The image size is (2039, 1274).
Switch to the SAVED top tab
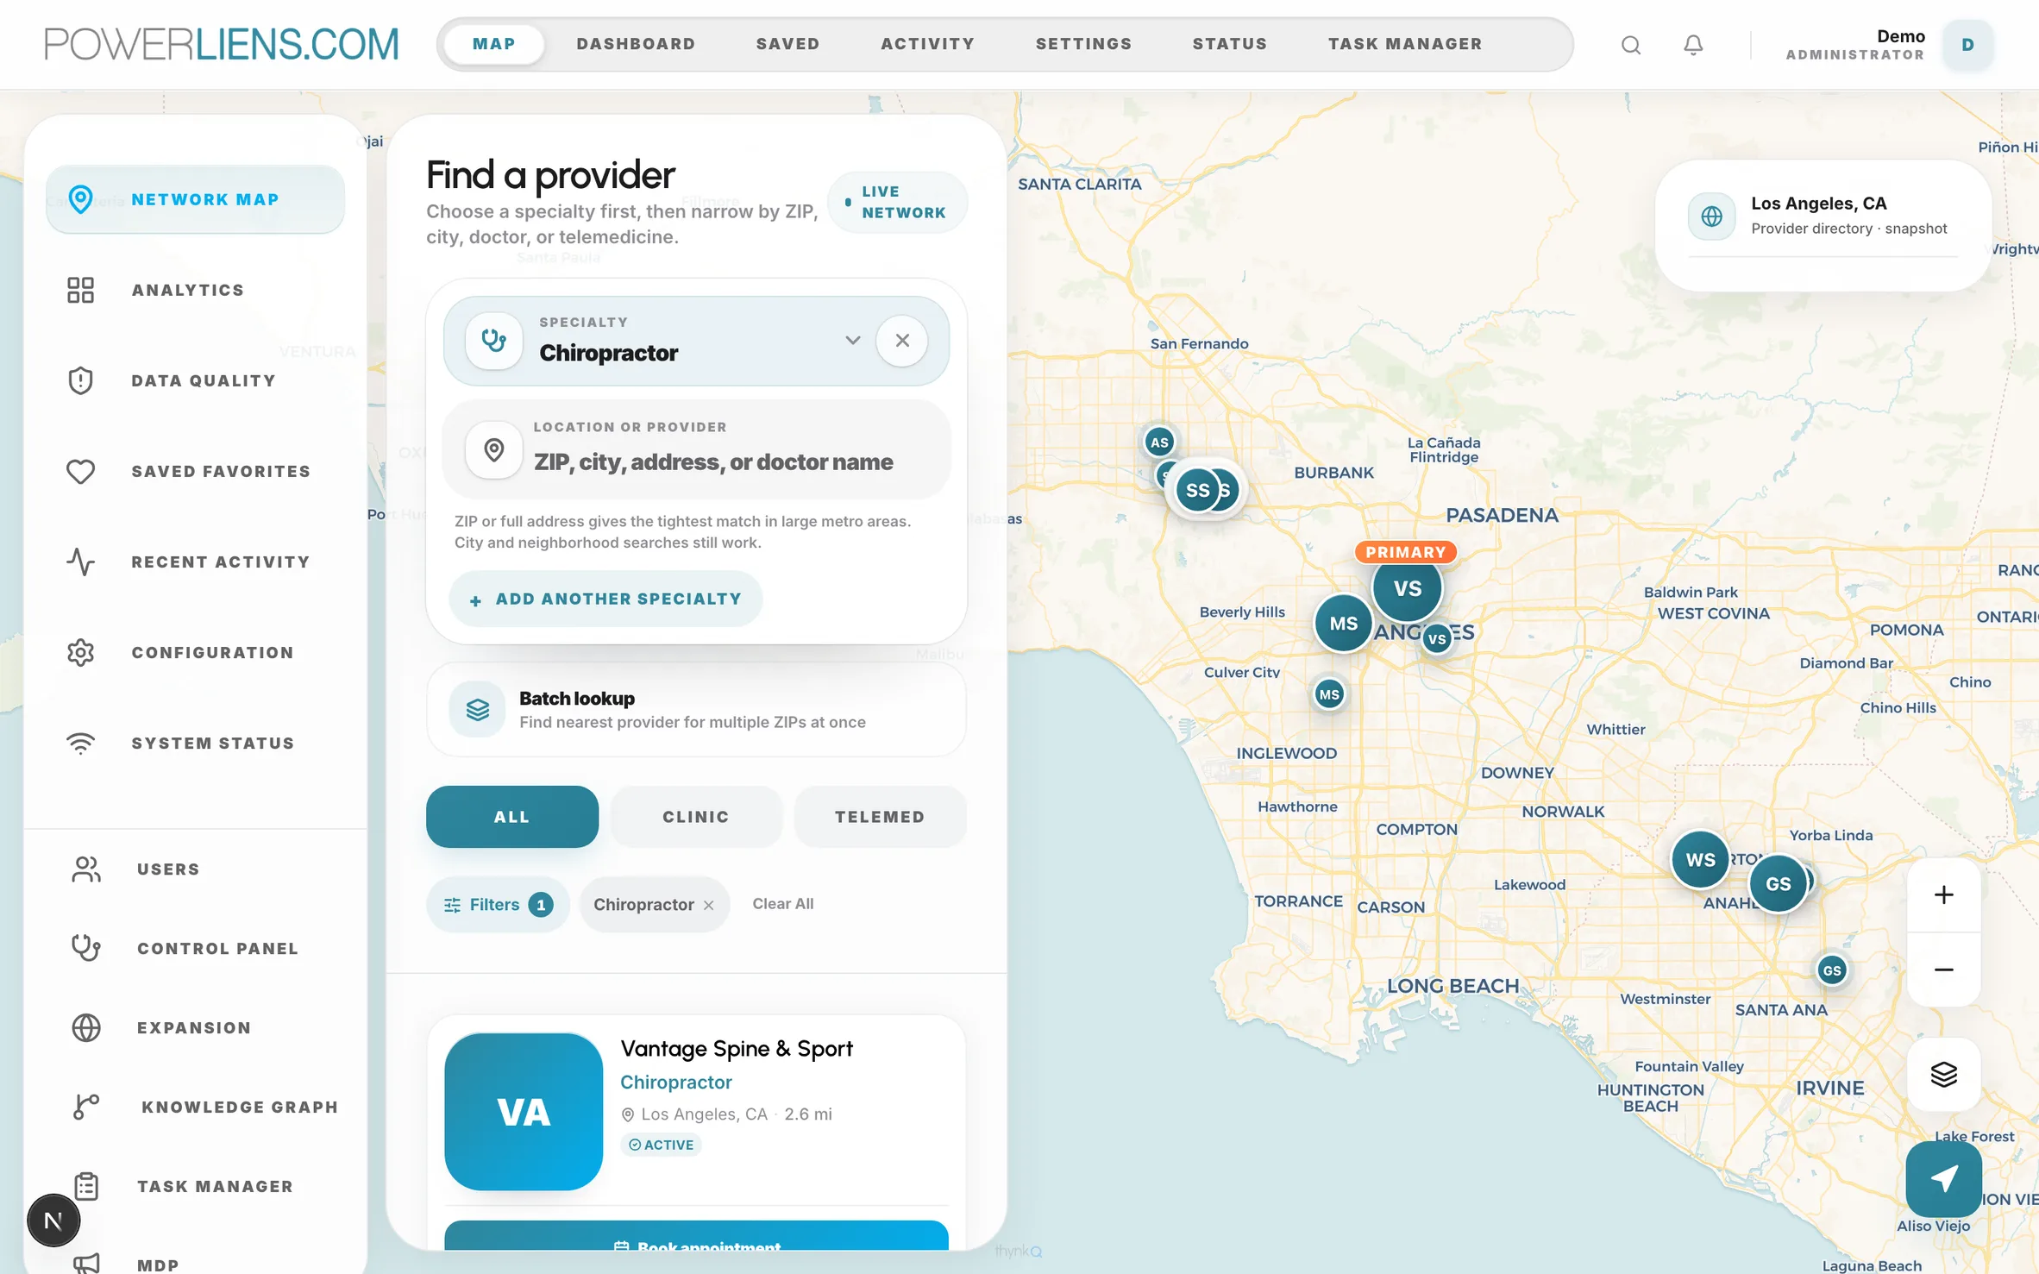787,44
